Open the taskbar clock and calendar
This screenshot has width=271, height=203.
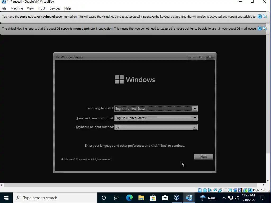248,198
